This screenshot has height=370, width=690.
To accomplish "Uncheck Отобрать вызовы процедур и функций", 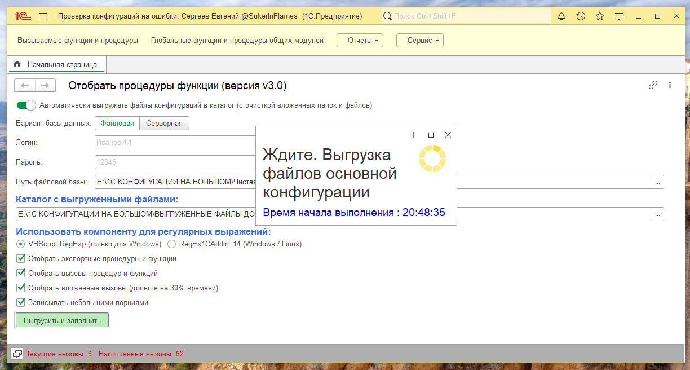I will (21, 273).
